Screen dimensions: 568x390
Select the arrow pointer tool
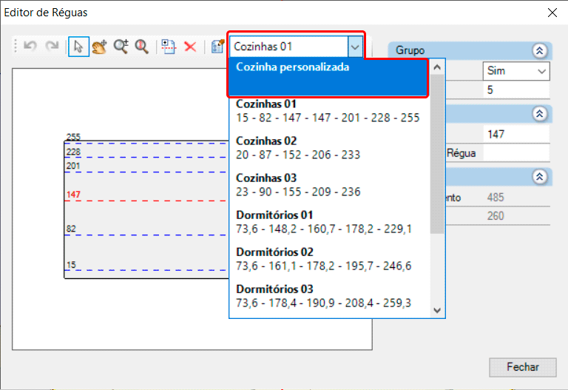[78, 47]
